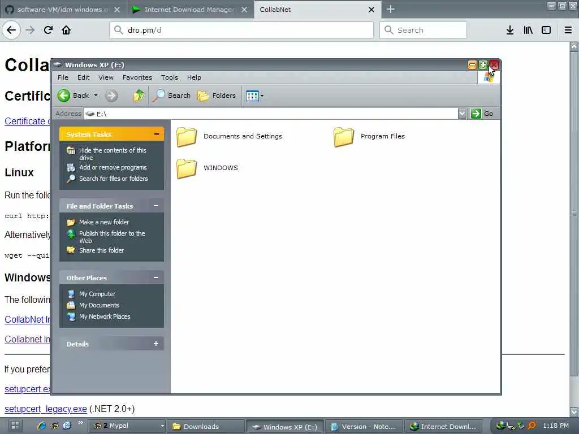This screenshot has height=434, width=579.
Task: Click the E:\ address field
Action: (271, 114)
